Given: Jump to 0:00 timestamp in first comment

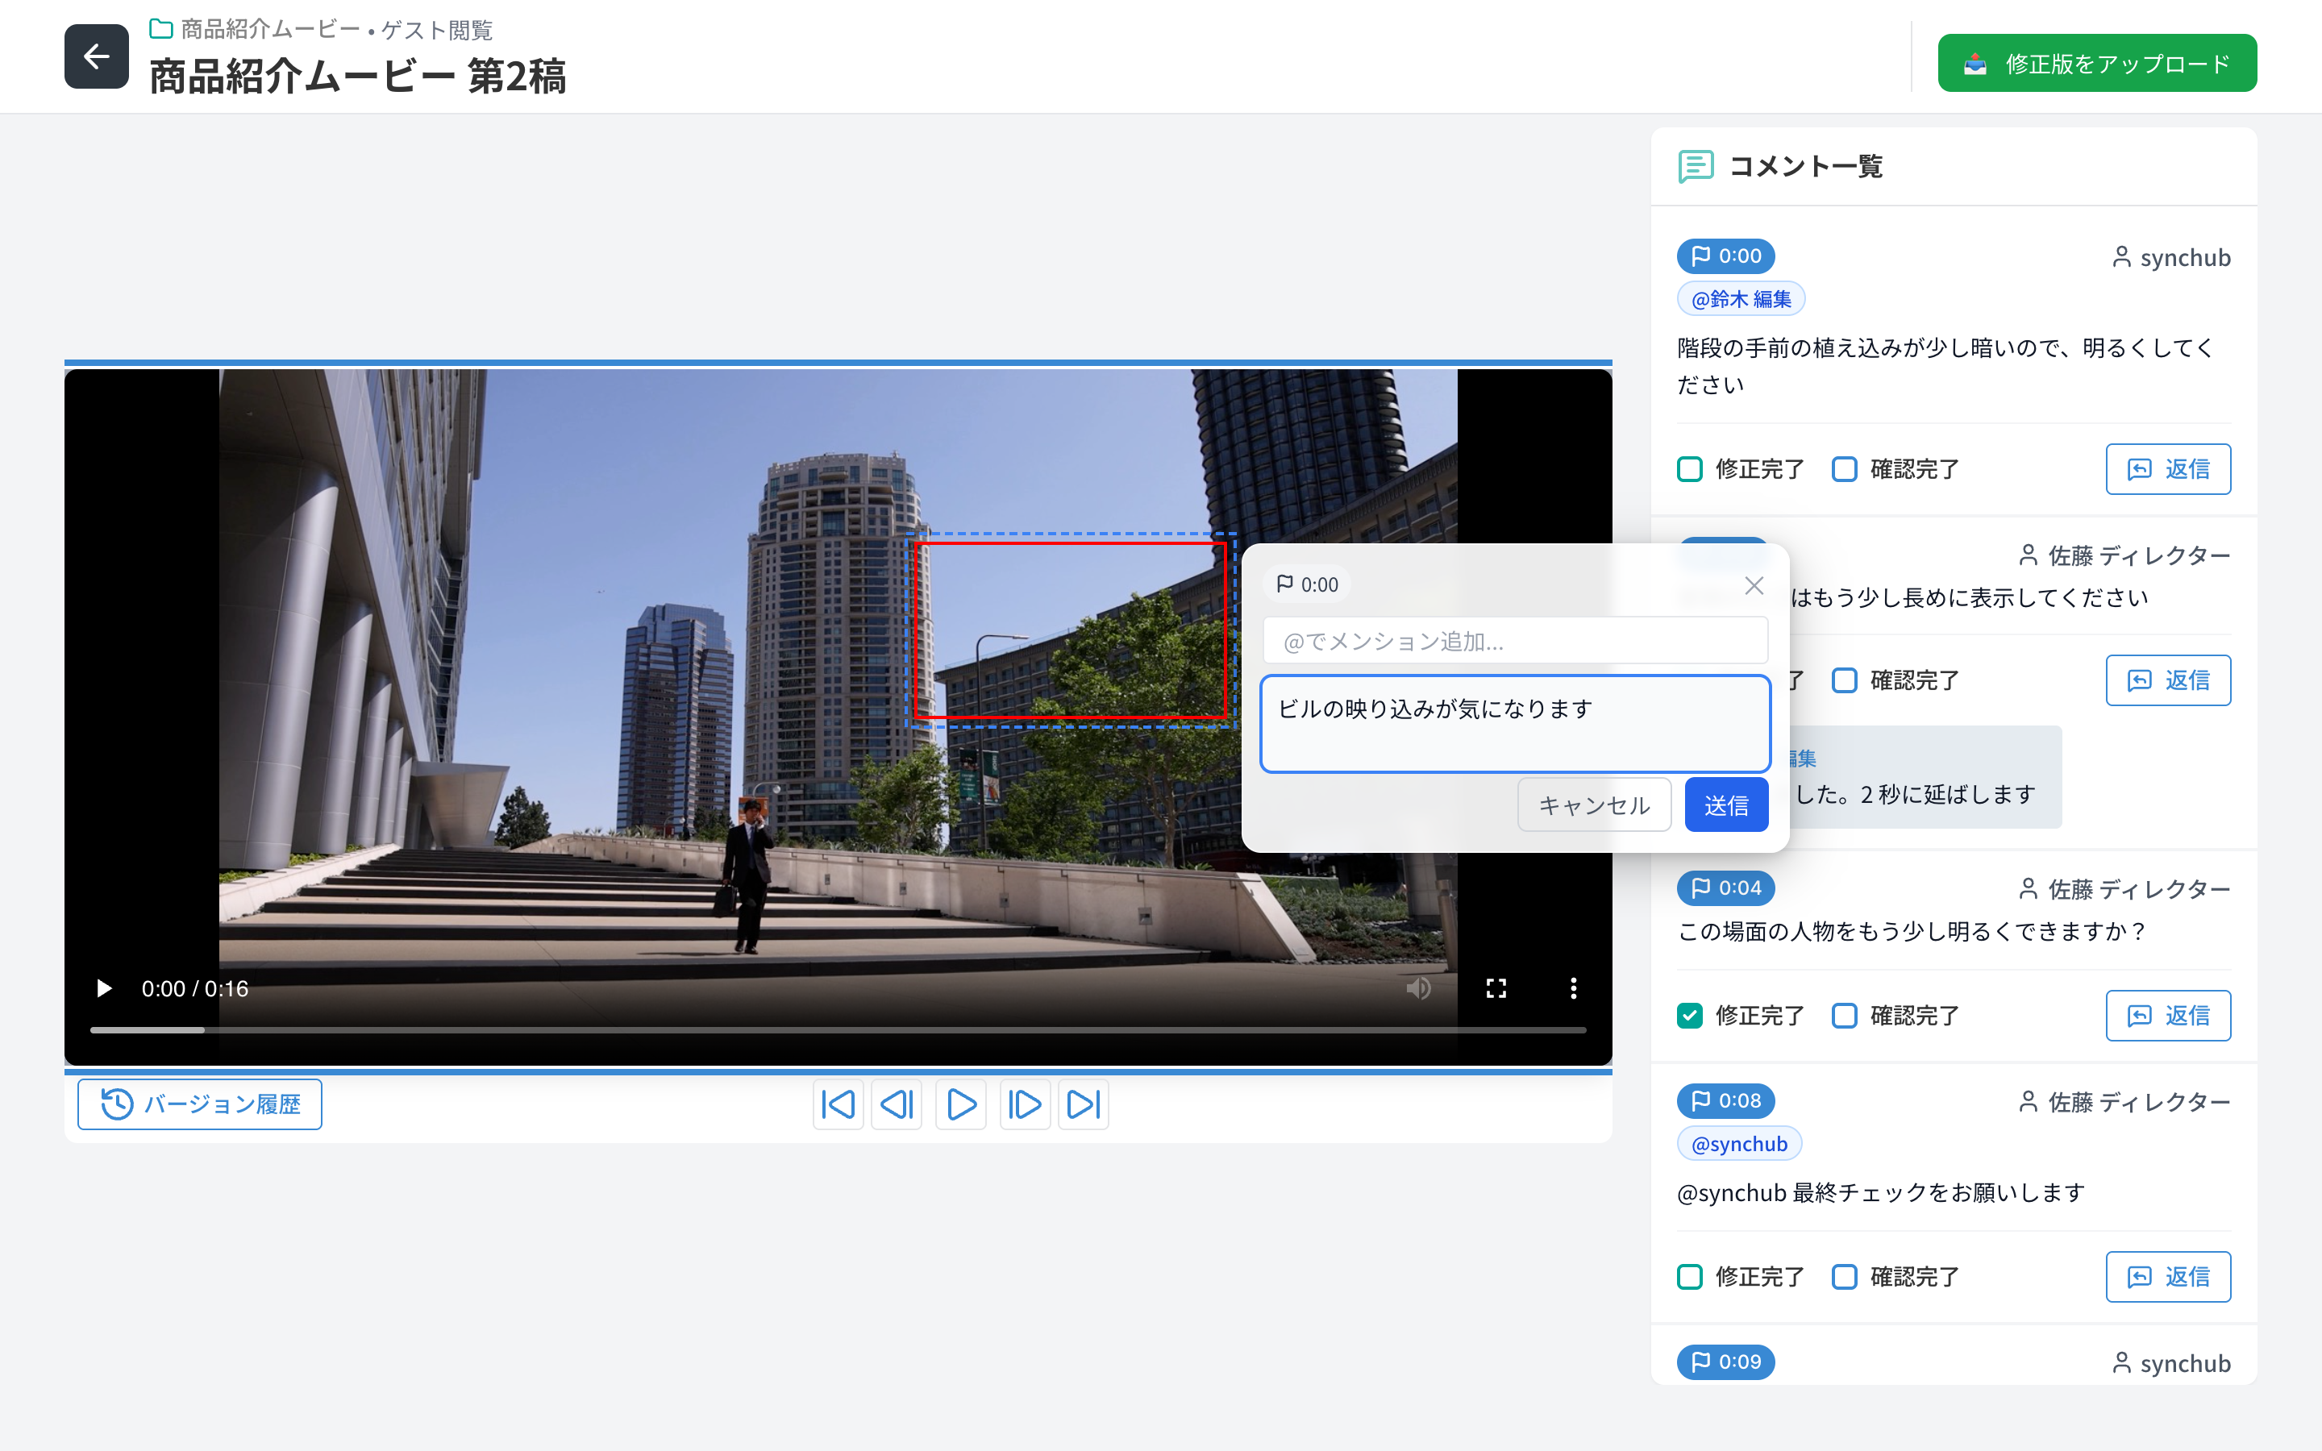Looking at the screenshot, I should [1725, 256].
